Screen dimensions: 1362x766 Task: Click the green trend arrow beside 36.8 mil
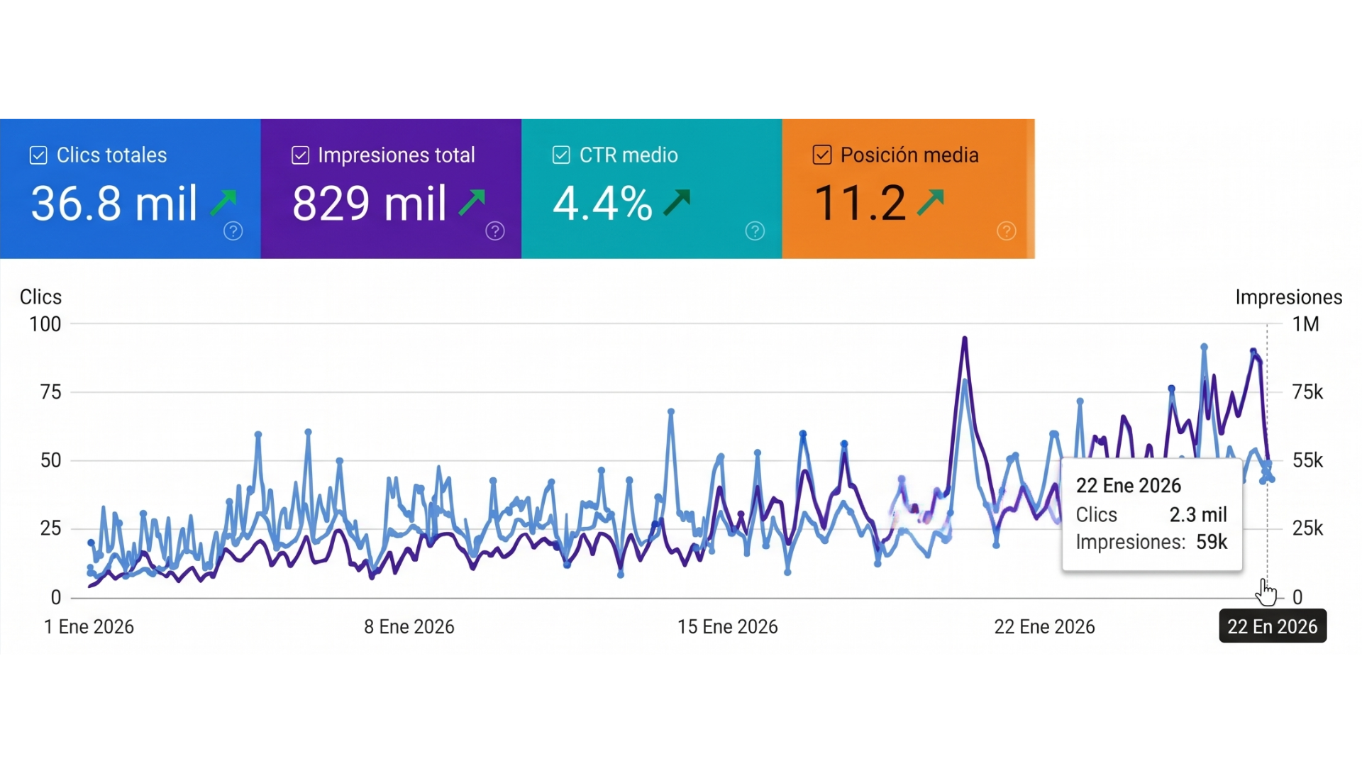pos(223,203)
